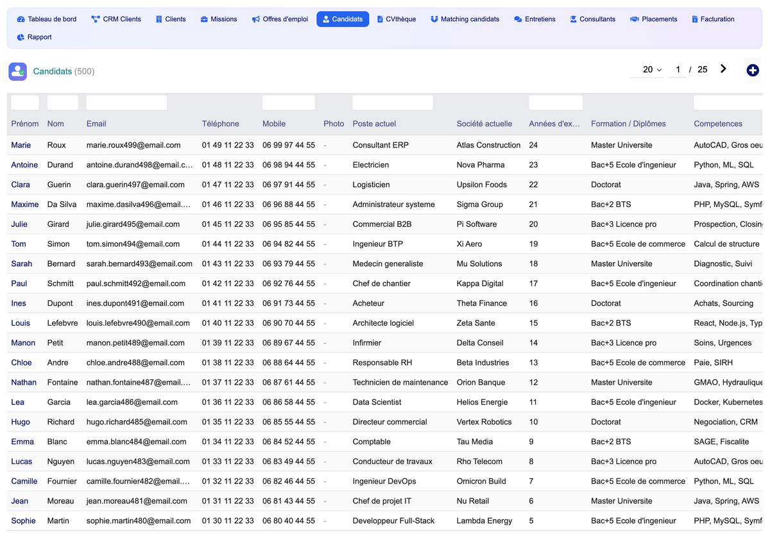Open candidate Tom Simon
770x552 pixels.
[x=19, y=244]
